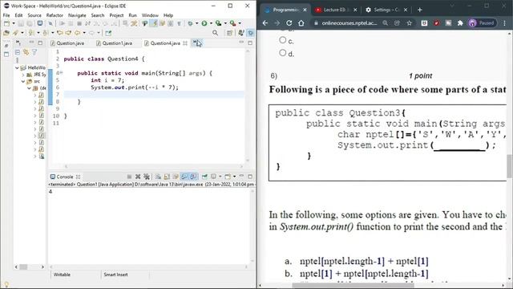Click the Run green play button in Eclipse
The width and height of the screenshot is (513, 289).
(x=204, y=23)
